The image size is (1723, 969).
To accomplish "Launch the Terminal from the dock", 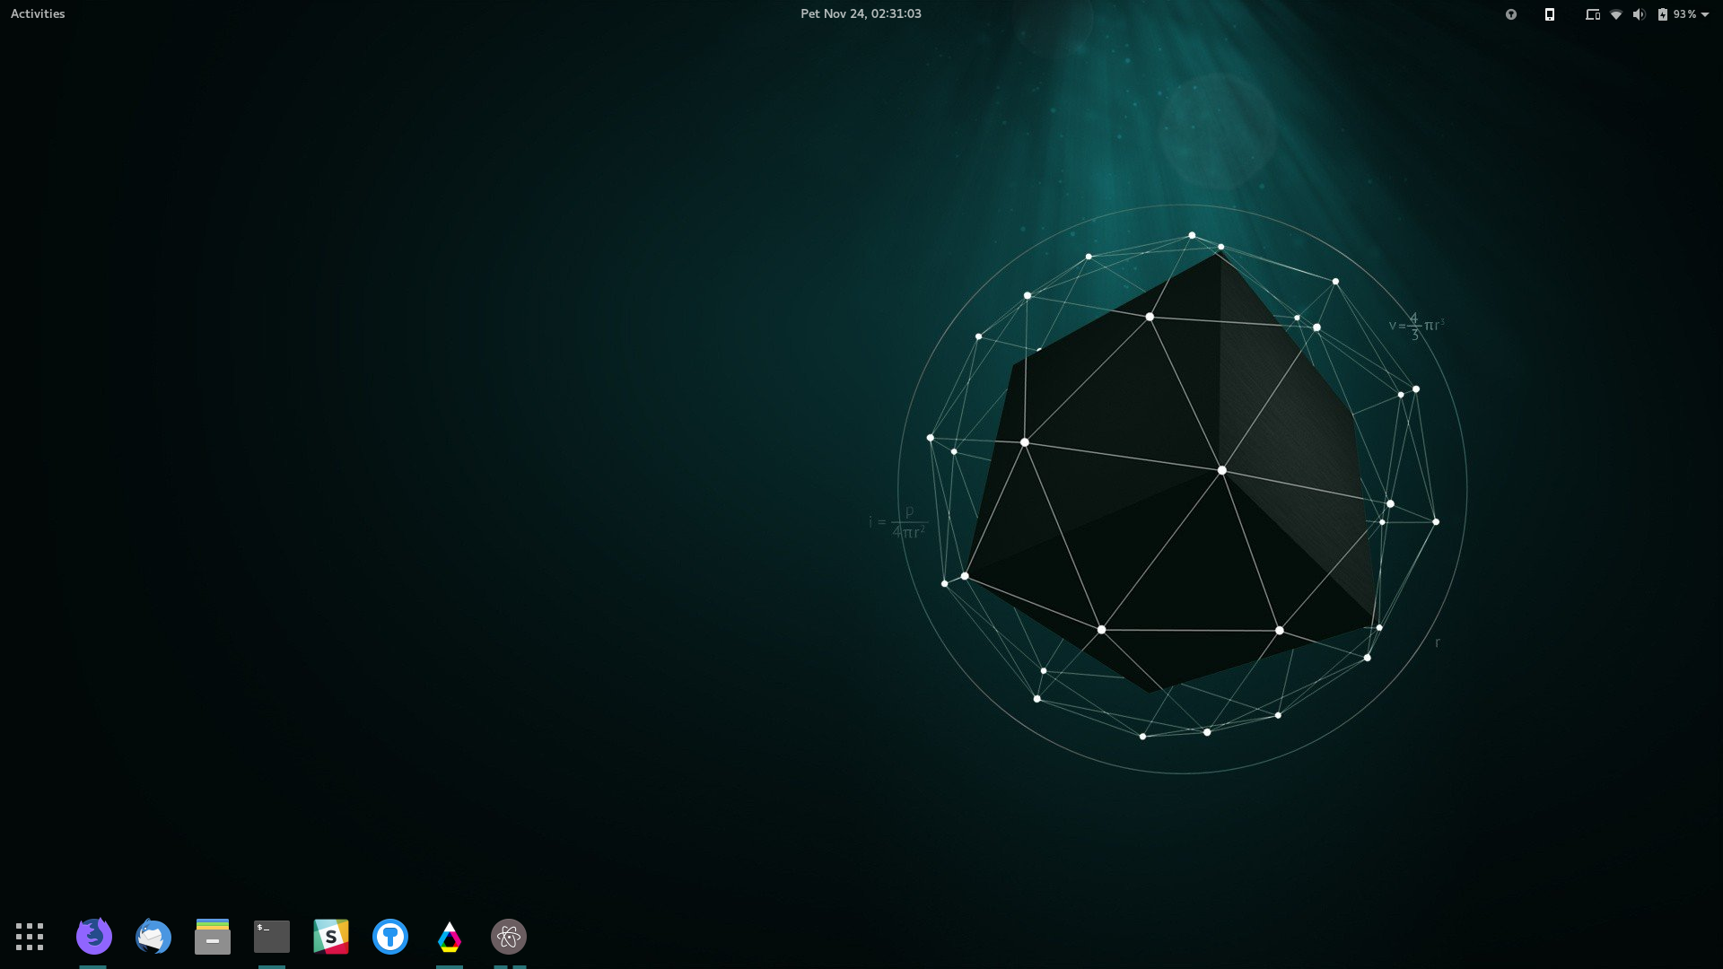I will coord(272,937).
